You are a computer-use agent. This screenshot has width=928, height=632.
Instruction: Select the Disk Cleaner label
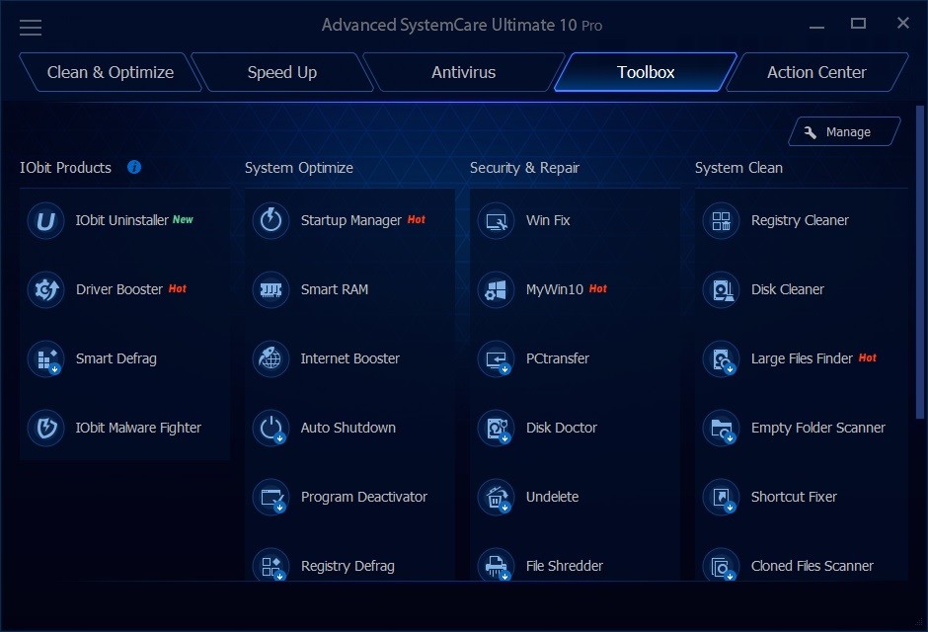pos(787,289)
